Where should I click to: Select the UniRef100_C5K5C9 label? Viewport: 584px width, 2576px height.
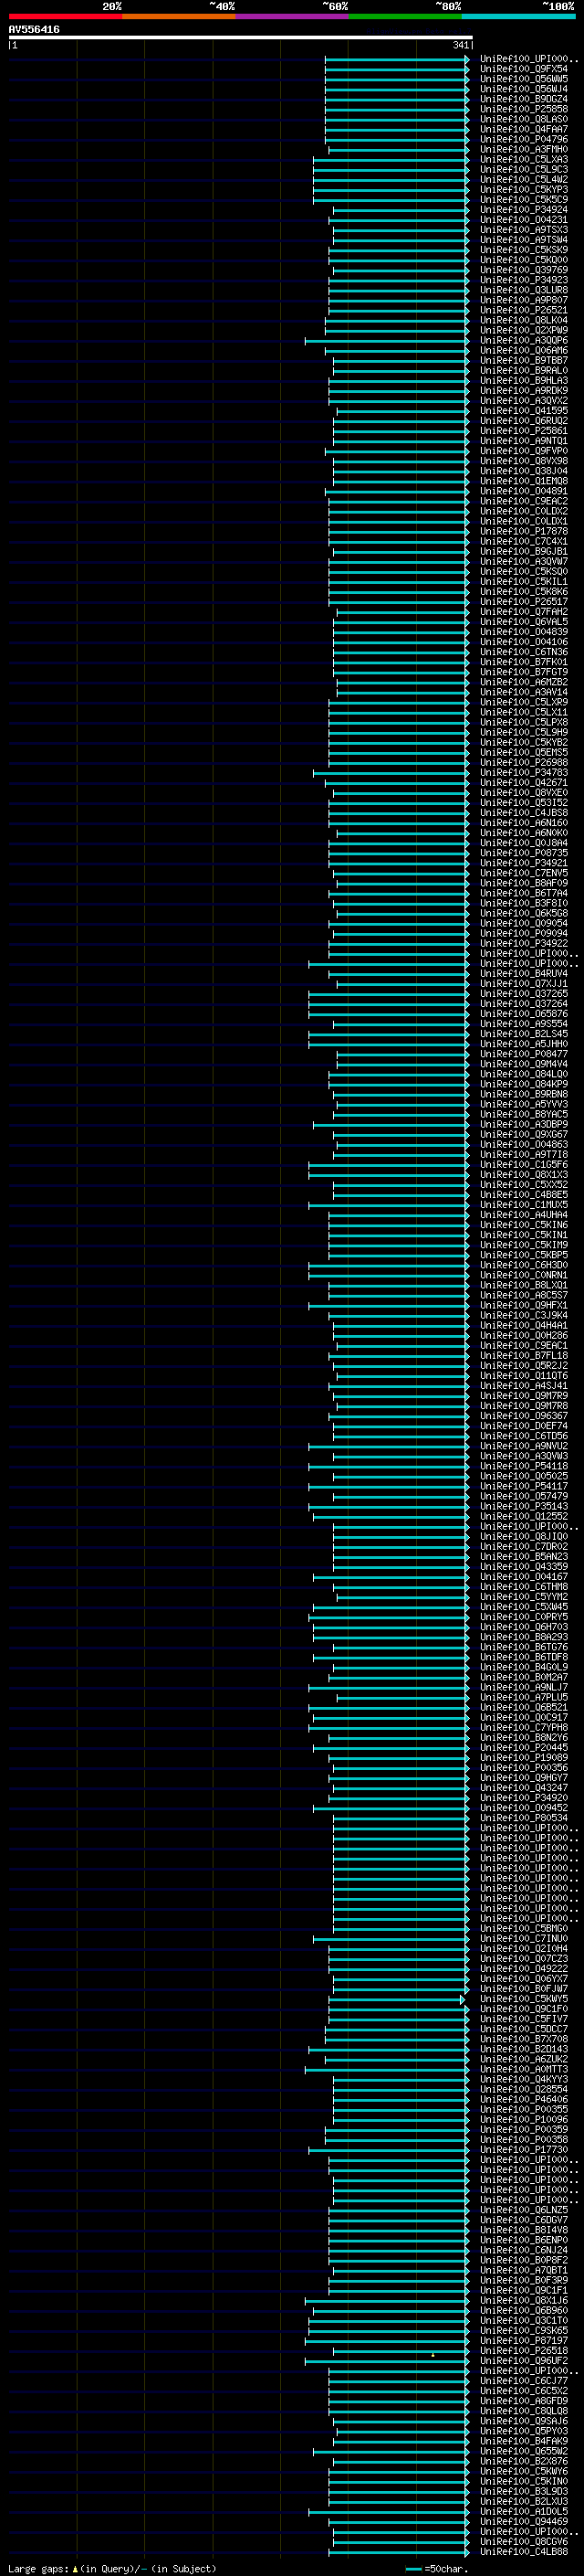(x=524, y=199)
